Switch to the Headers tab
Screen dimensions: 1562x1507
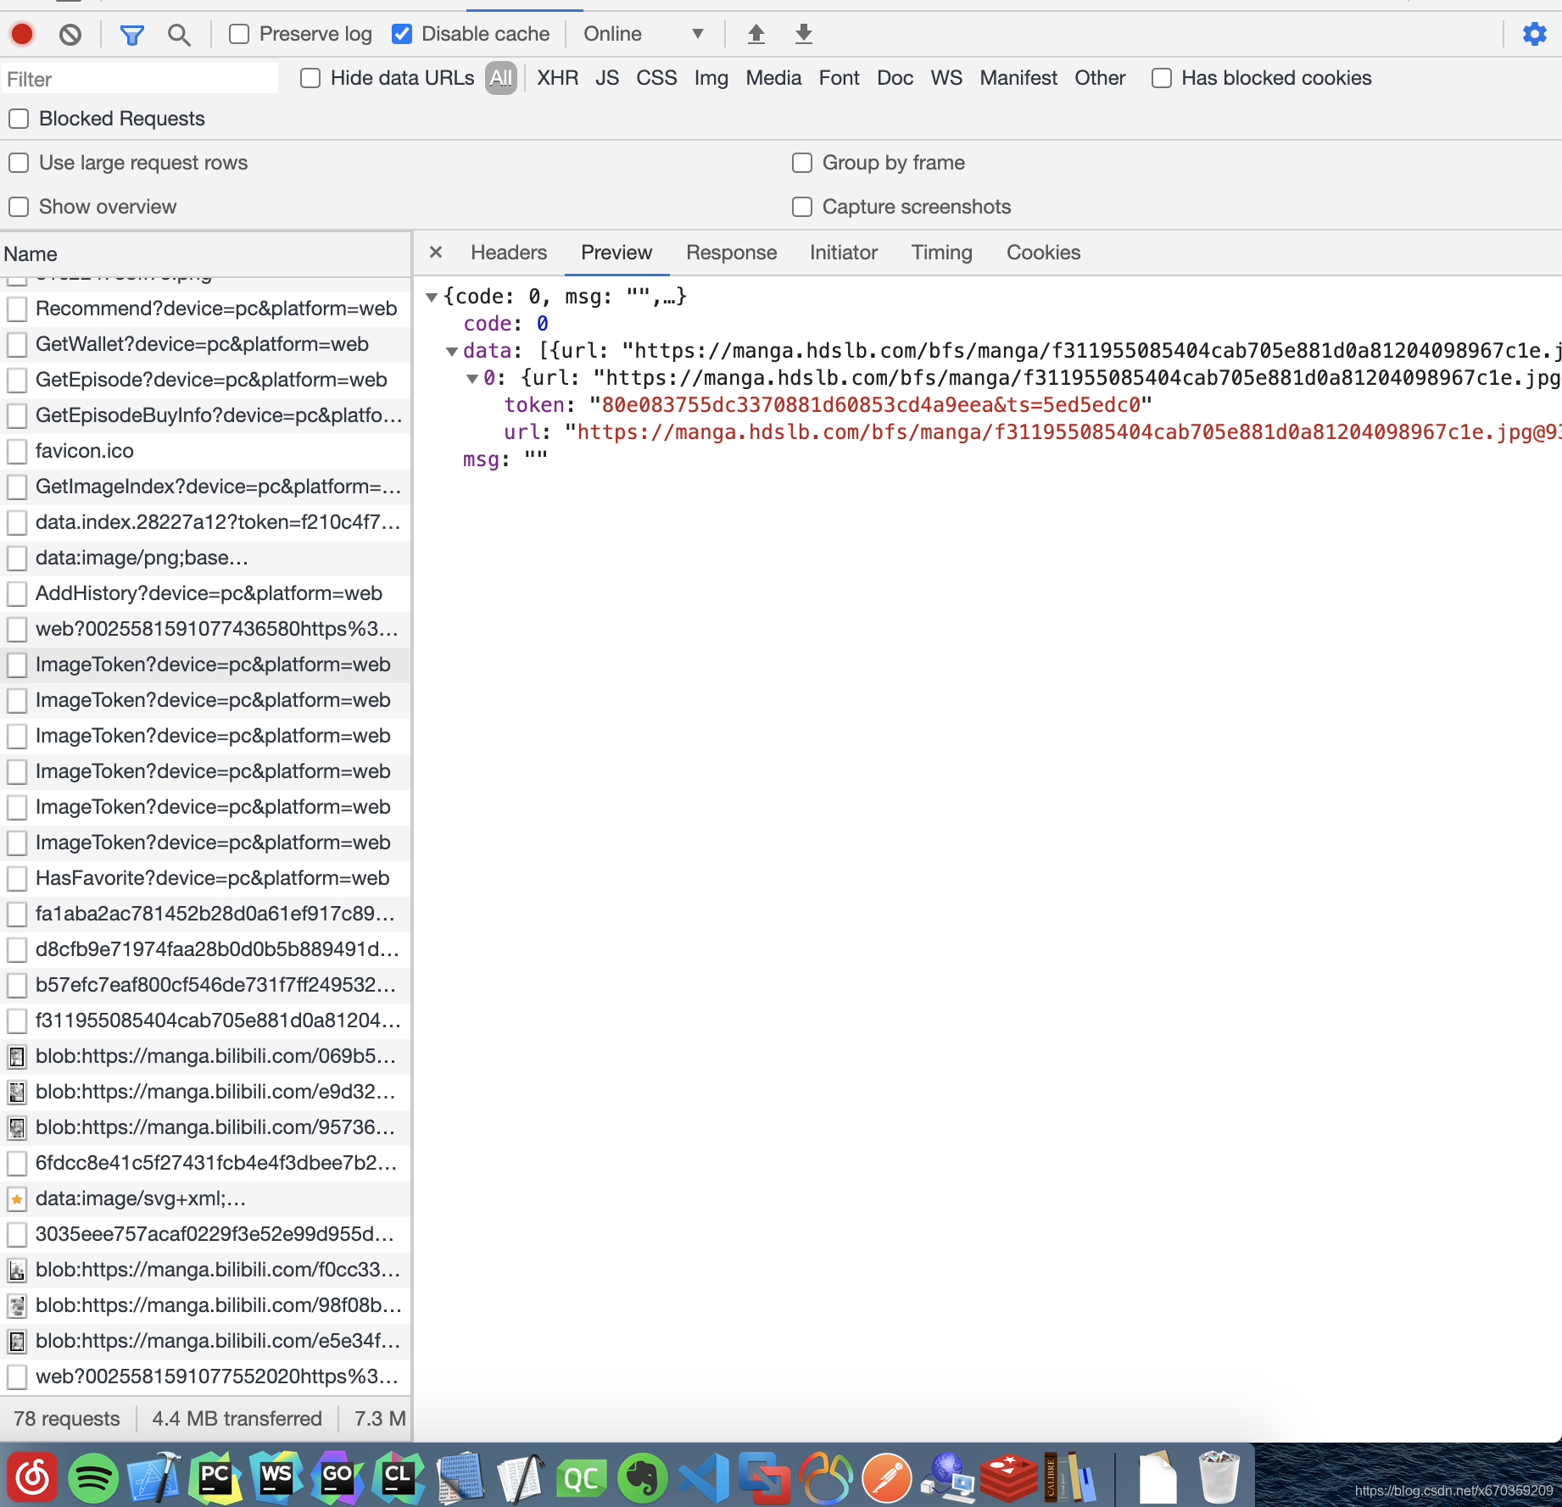(509, 253)
